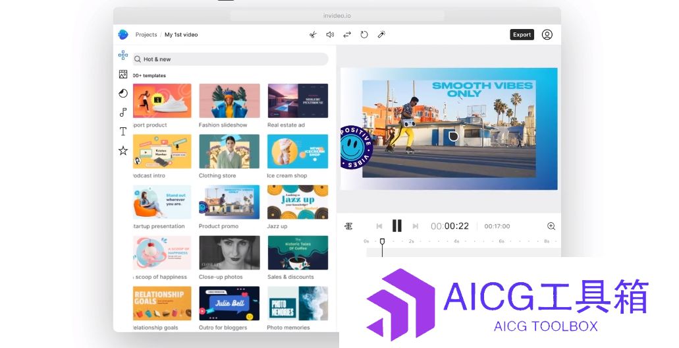Click the Hot & new search field

(230, 59)
